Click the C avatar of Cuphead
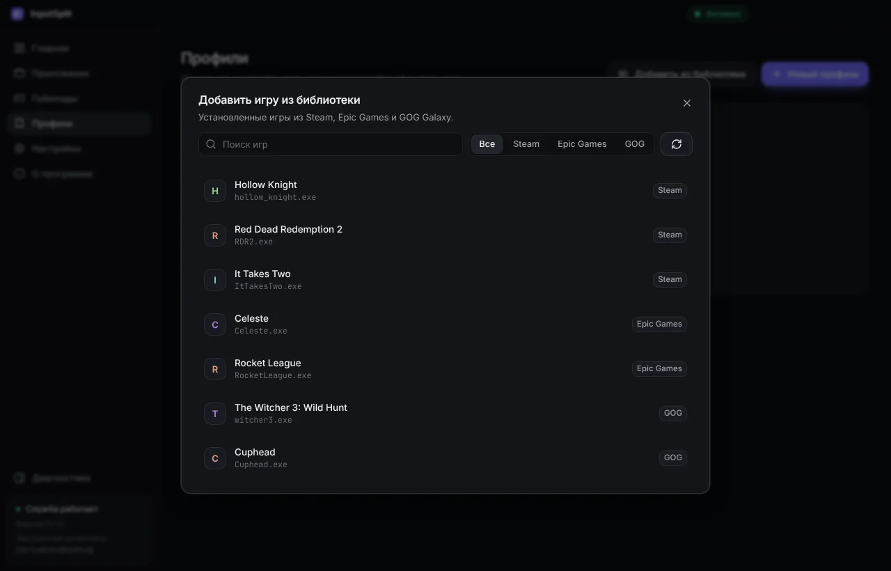The width and height of the screenshot is (891, 571). 215,458
